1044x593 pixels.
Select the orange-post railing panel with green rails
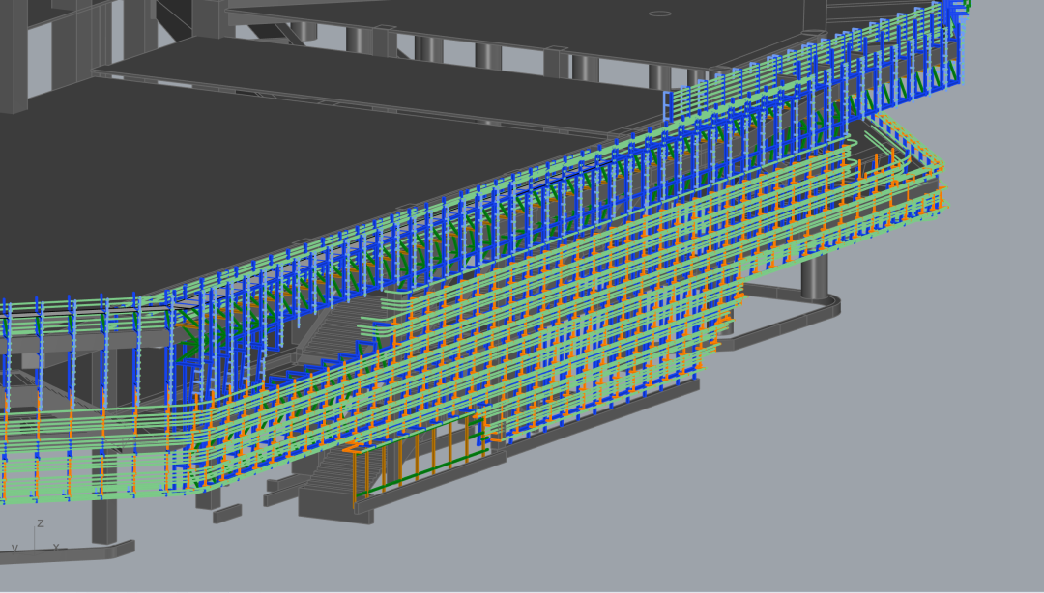[416, 462]
